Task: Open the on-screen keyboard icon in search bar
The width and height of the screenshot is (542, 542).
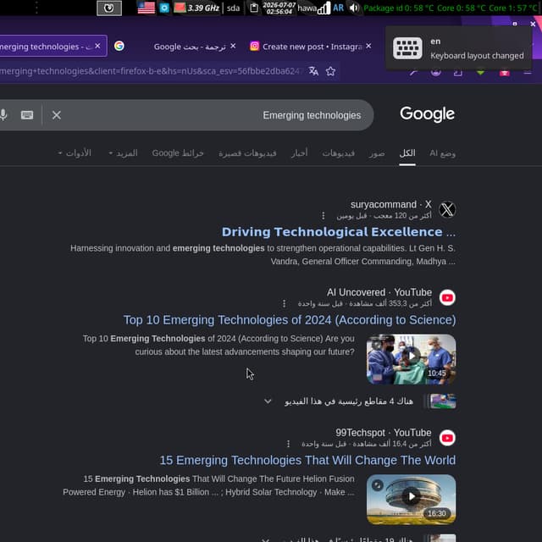Action: [27, 115]
